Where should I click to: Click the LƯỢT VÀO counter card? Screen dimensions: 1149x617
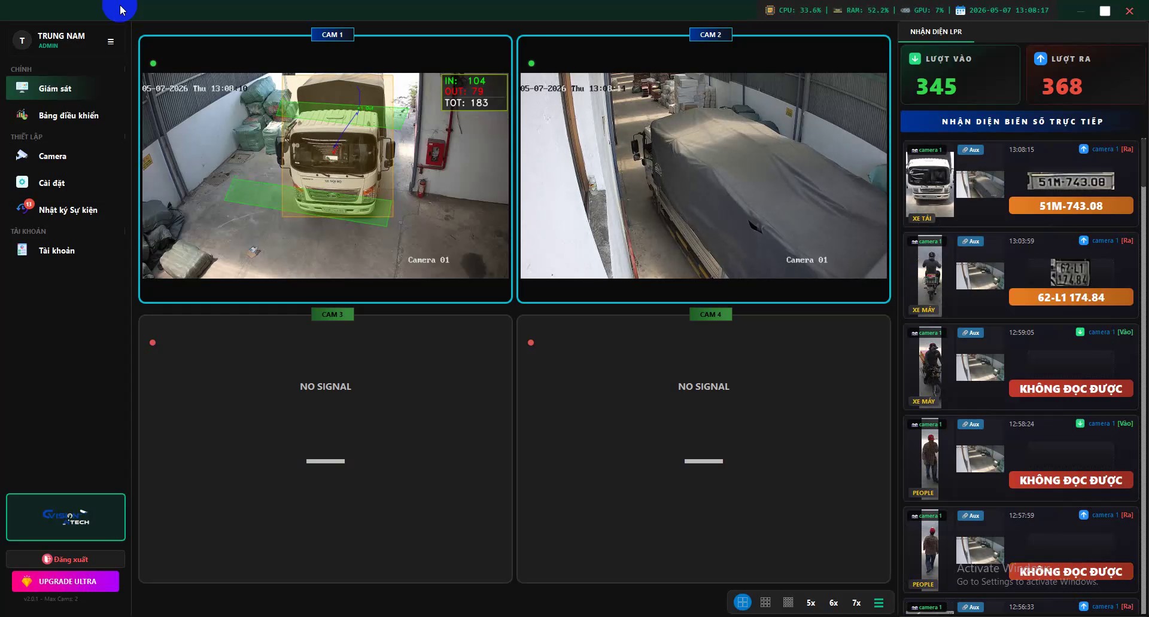click(x=960, y=75)
